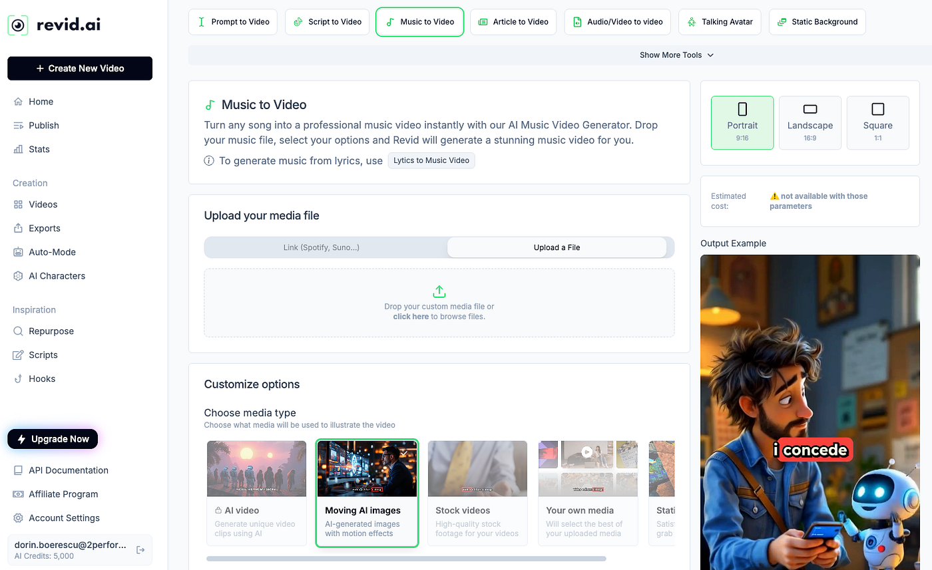Choose Stock videos media type
The width and height of the screenshot is (932, 570).
tap(477, 493)
